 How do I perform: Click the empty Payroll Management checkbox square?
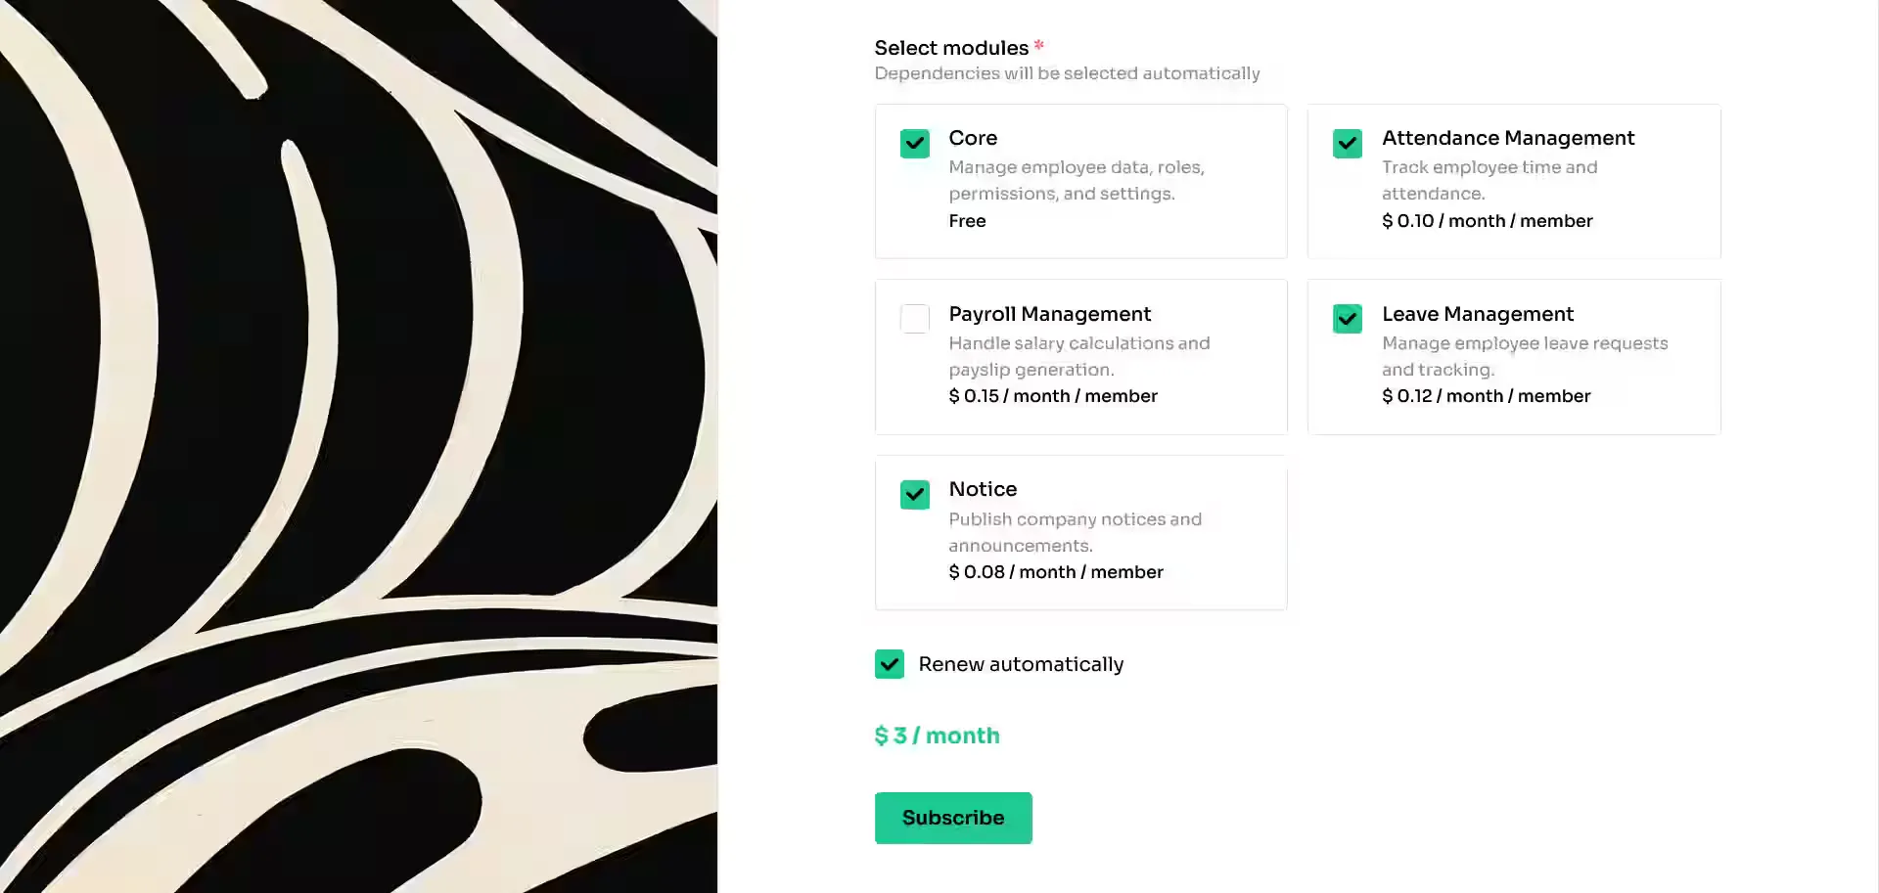coord(914,319)
